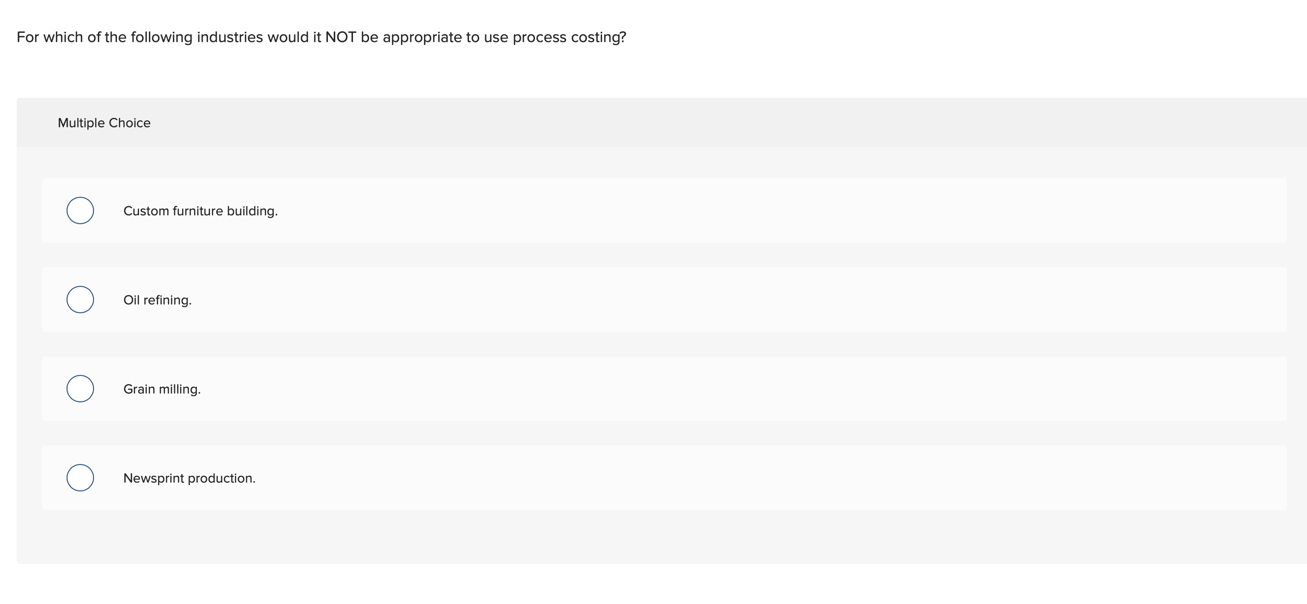Click the Grain milling option text
The image size is (1307, 604).
pyautogui.click(x=162, y=389)
